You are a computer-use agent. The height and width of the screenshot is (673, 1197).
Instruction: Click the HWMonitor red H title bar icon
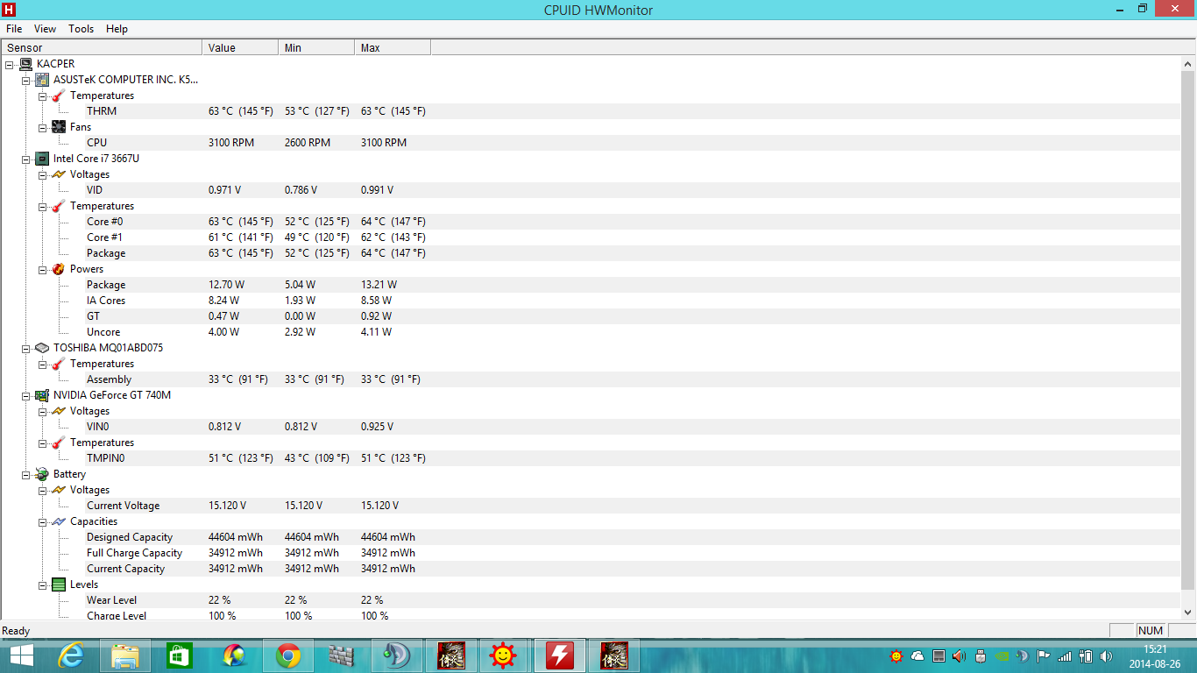[x=9, y=10]
